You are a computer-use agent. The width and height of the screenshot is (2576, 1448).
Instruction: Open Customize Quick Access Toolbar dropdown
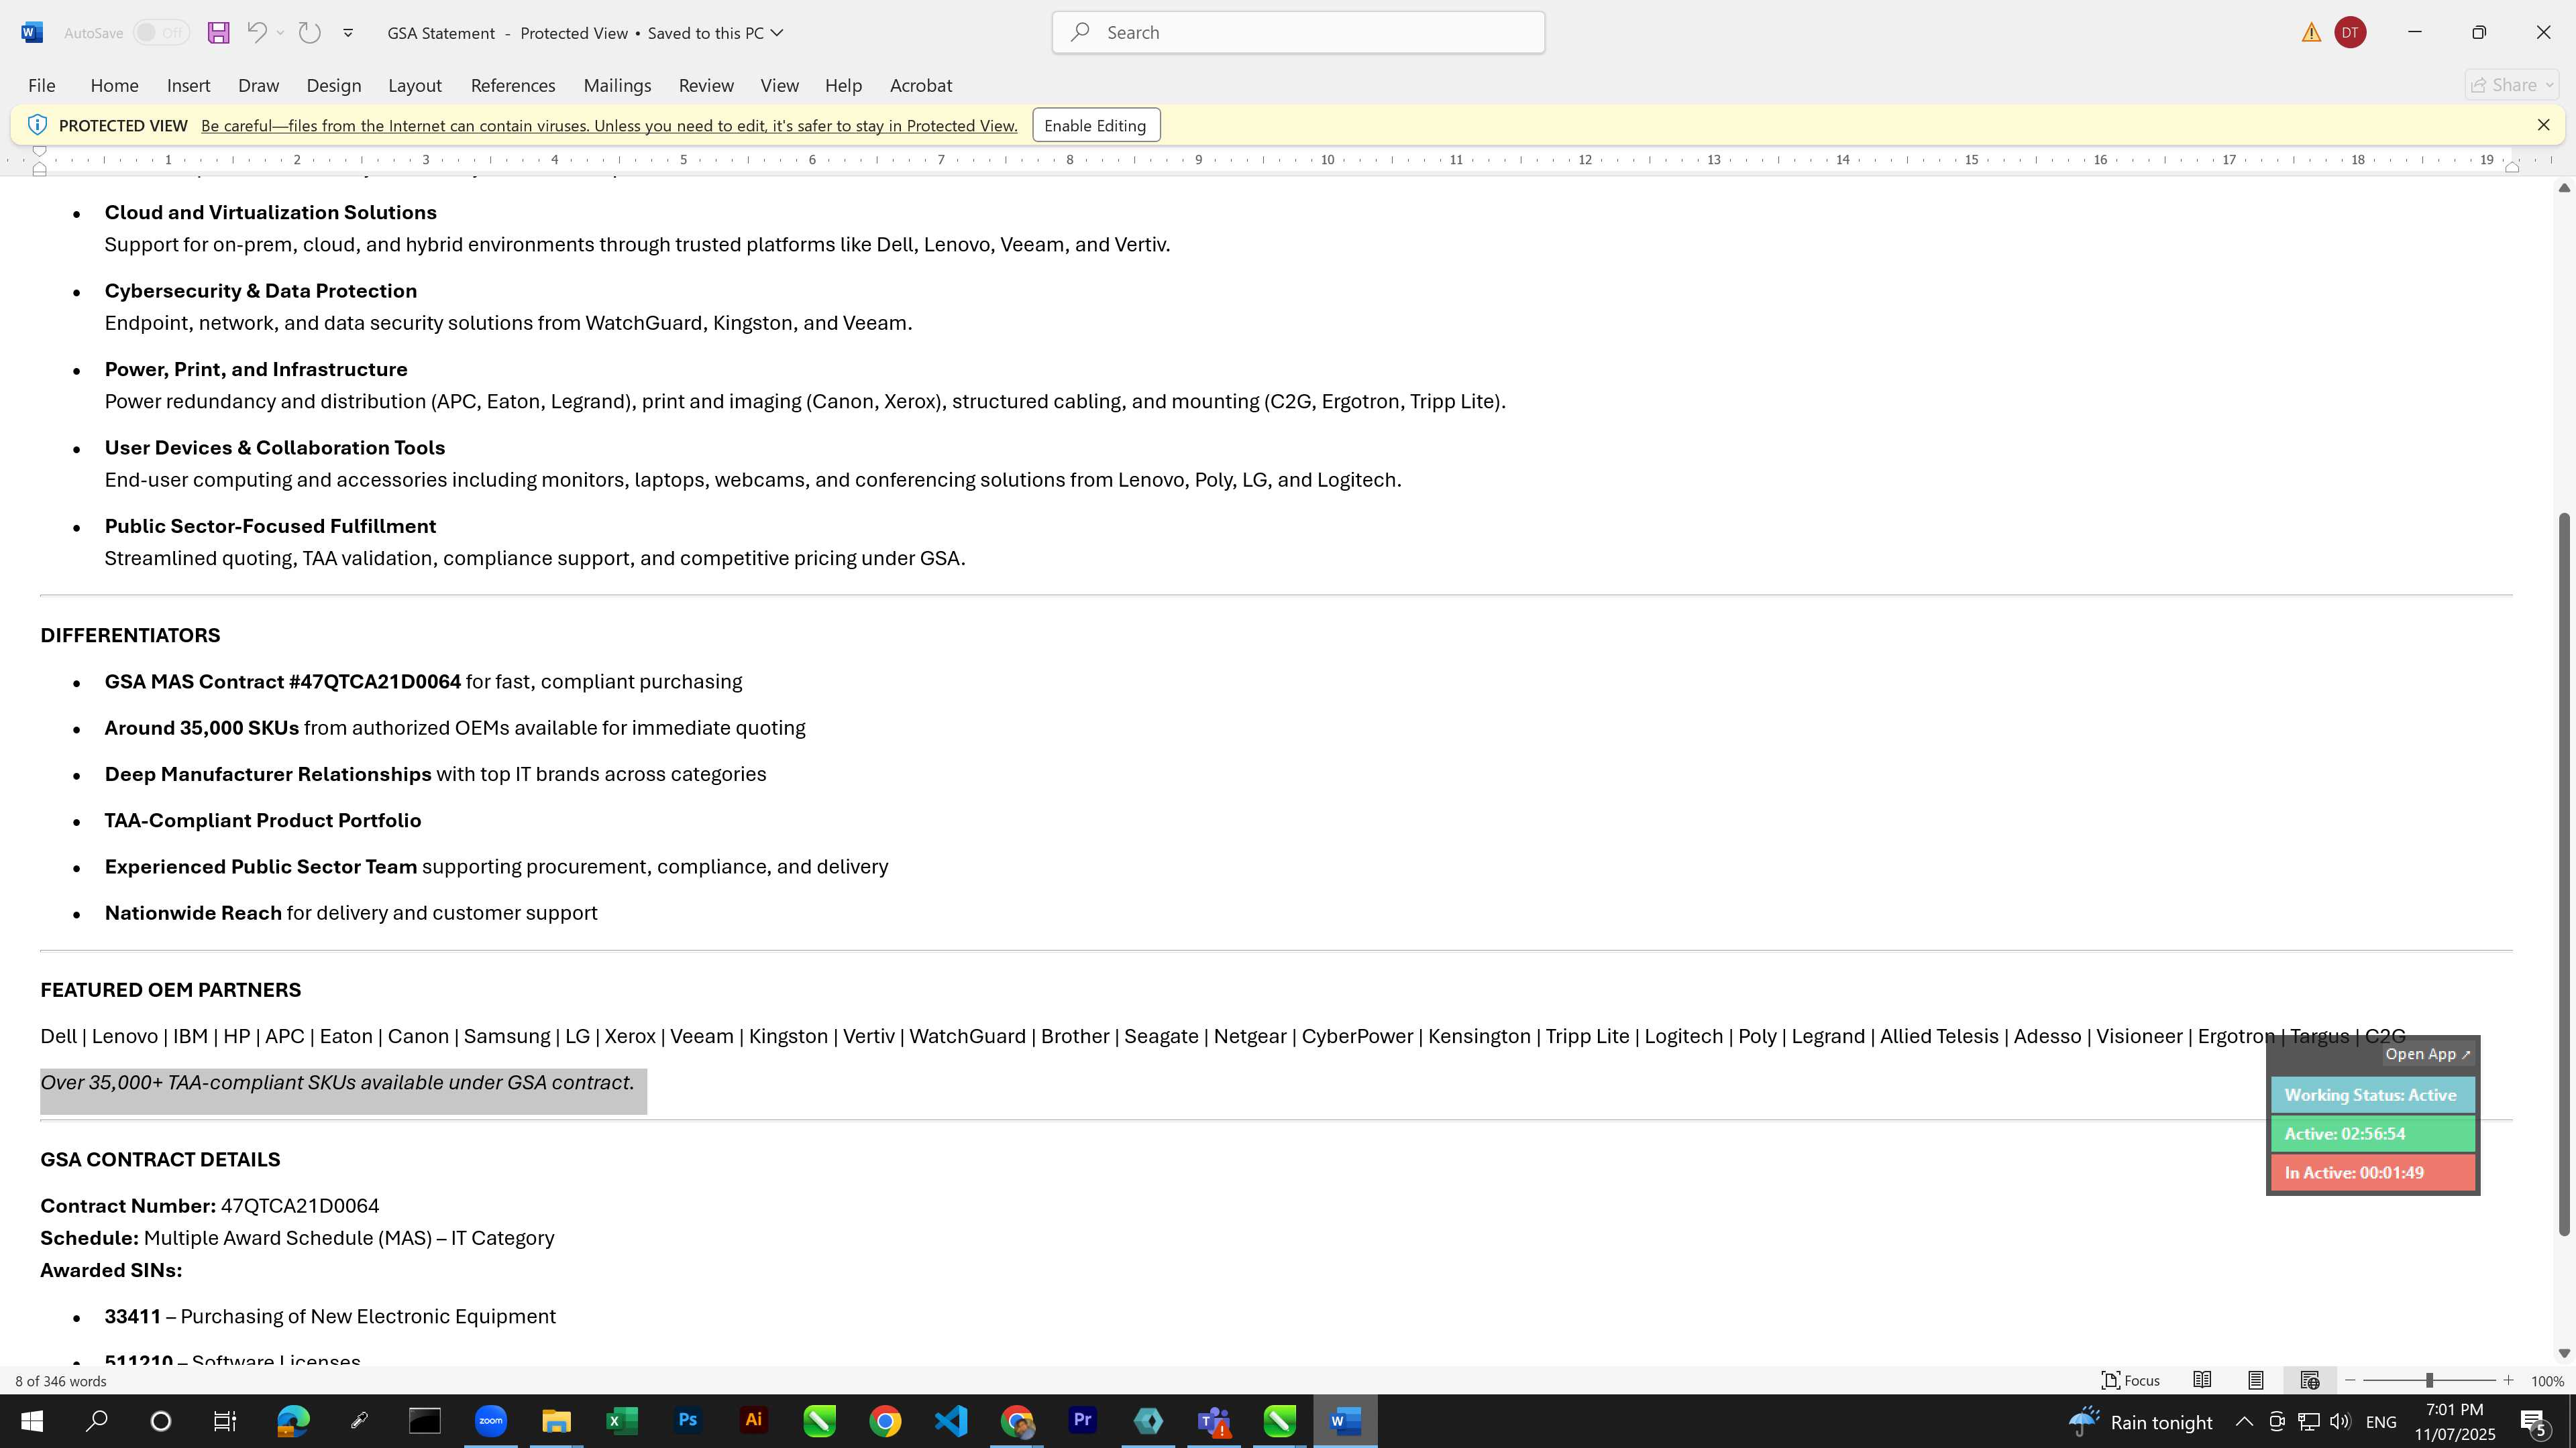[x=348, y=33]
